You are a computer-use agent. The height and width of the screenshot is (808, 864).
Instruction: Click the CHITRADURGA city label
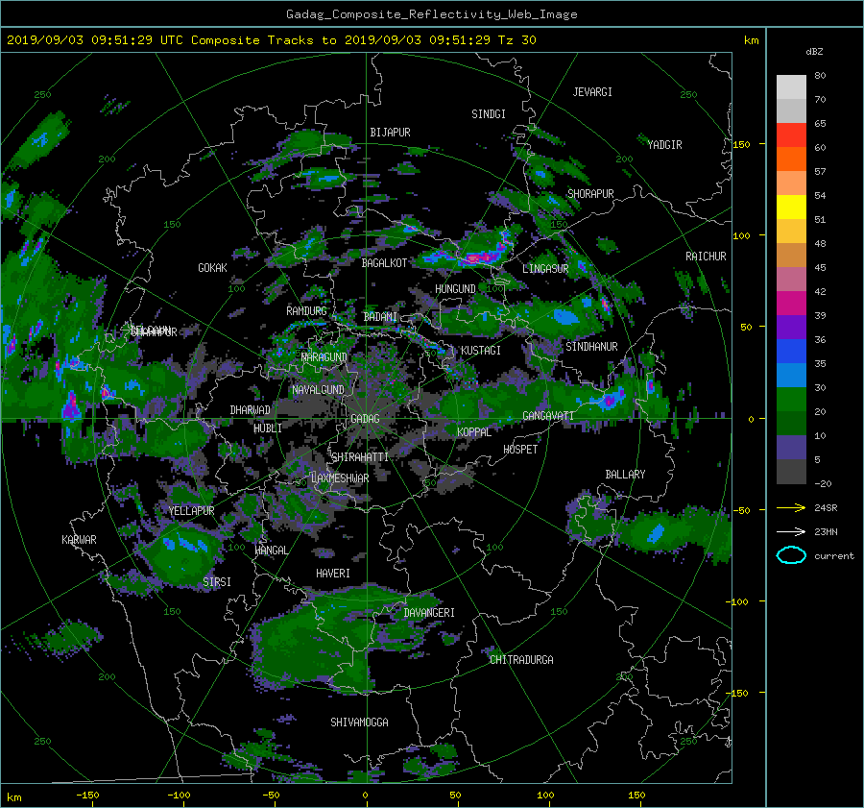coord(521,660)
